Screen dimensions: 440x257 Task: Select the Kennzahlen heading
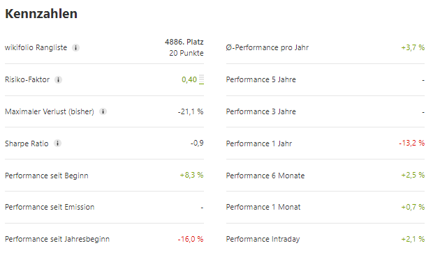41,14
